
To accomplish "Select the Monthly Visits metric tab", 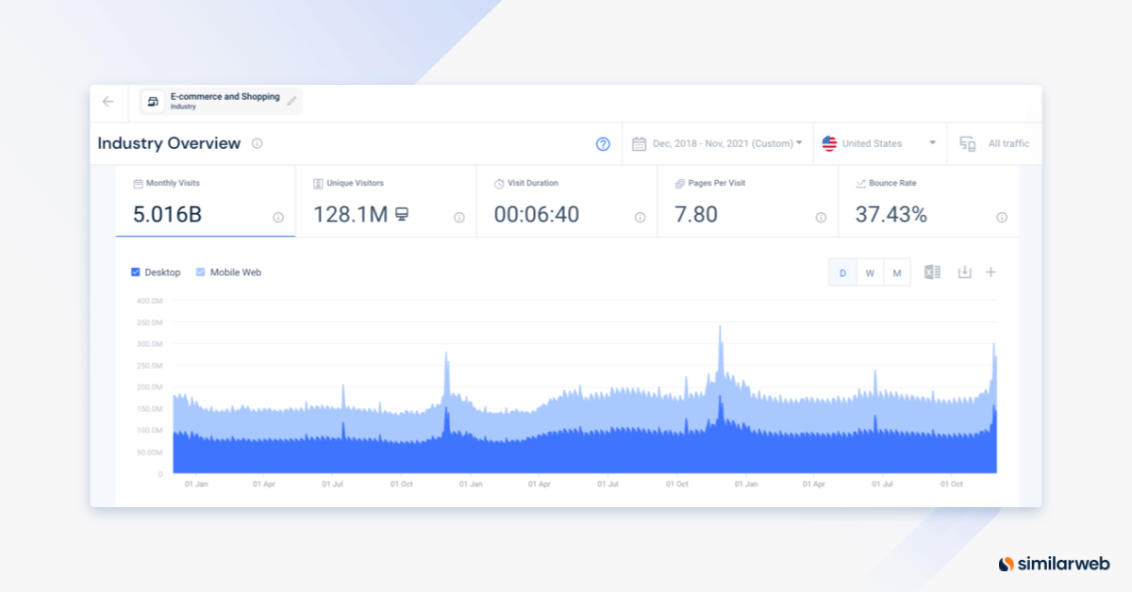I will point(206,201).
